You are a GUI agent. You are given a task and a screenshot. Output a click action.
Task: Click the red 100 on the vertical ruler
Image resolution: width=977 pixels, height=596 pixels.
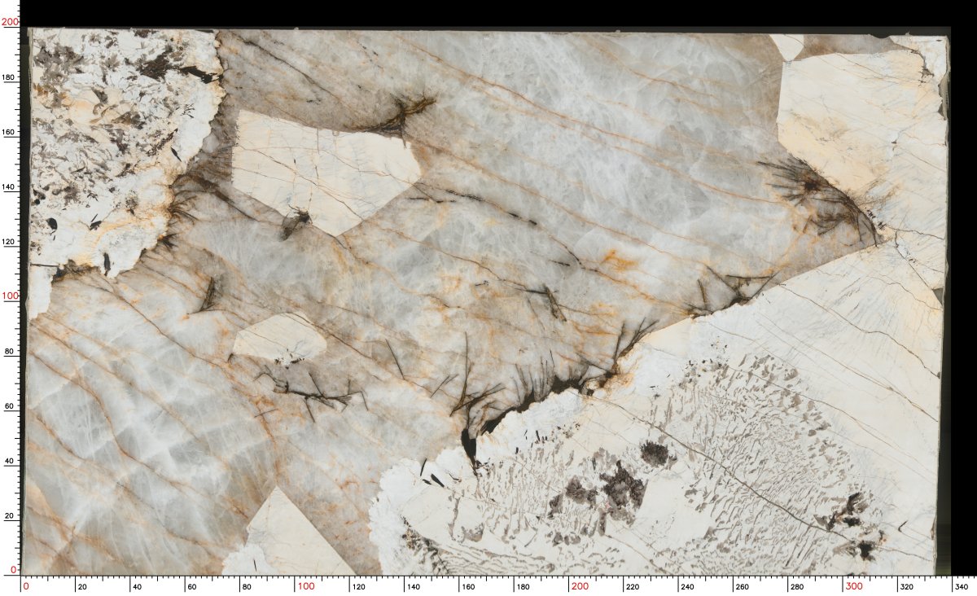[10, 296]
